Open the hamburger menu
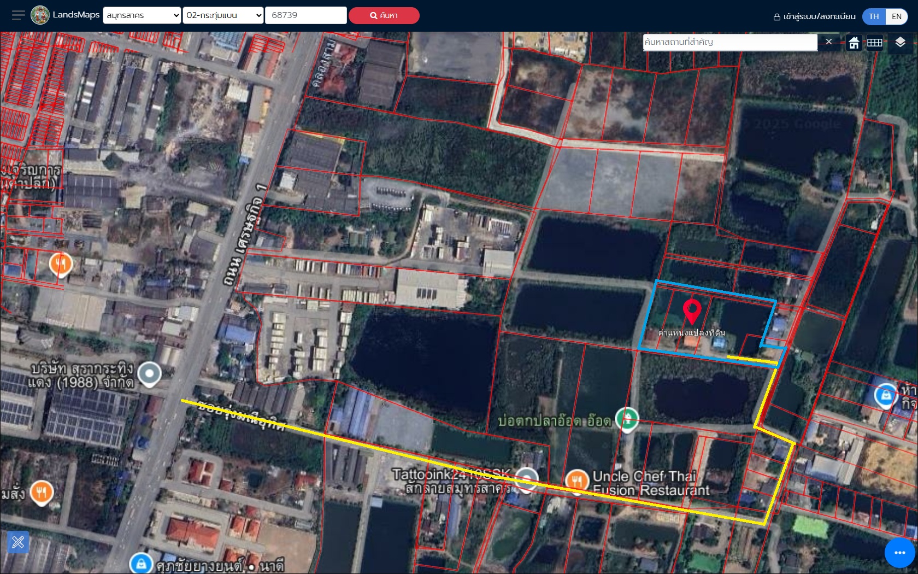918x574 pixels. click(x=18, y=15)
